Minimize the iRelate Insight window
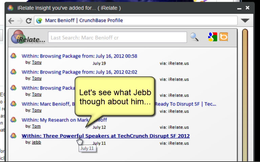The image size is (260, 162). 239,8
